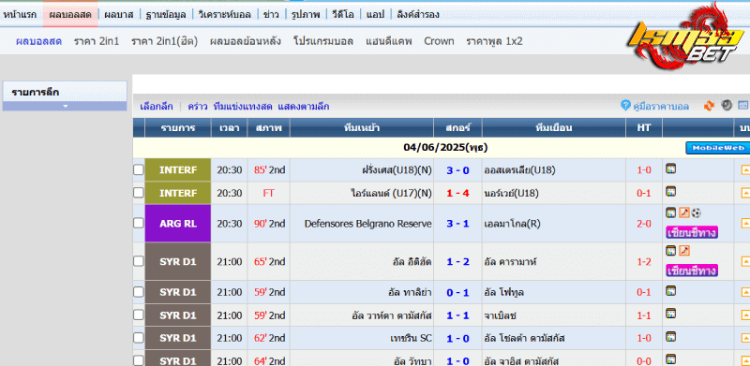
Task: Open วิเคราะห์บอล menu item
Action: pyautogui.click(x=224, y=14)
